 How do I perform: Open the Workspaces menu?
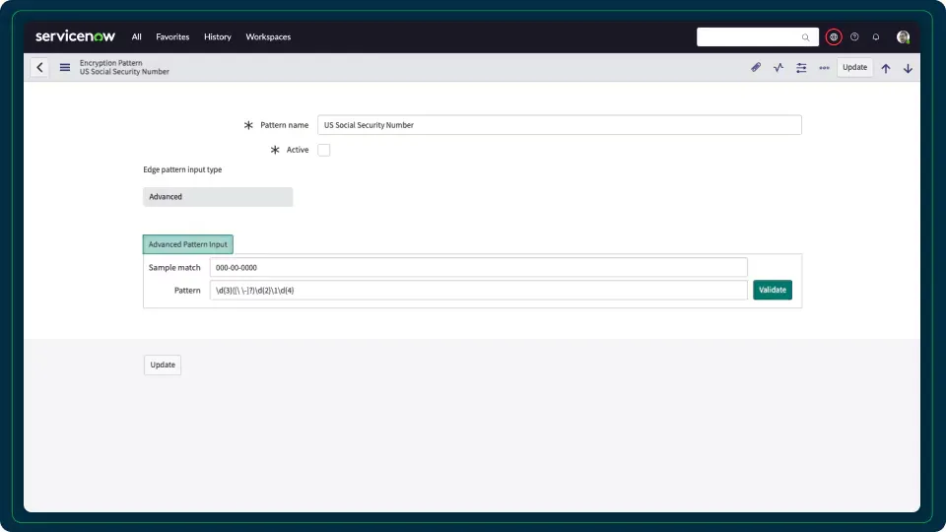(268, 36)
